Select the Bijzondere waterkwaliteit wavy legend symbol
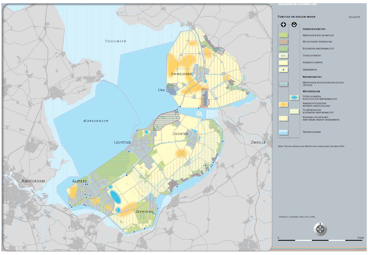 click(x=283, y=49)
